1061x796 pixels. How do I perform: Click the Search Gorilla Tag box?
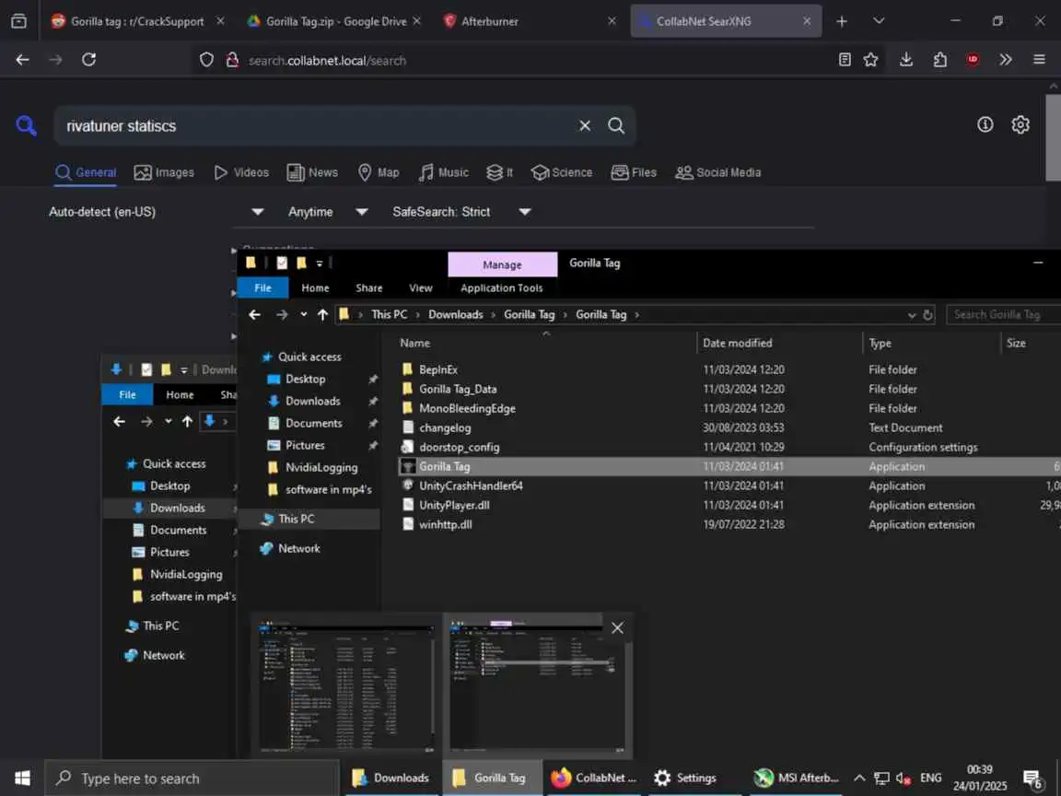click(1004, 315)
